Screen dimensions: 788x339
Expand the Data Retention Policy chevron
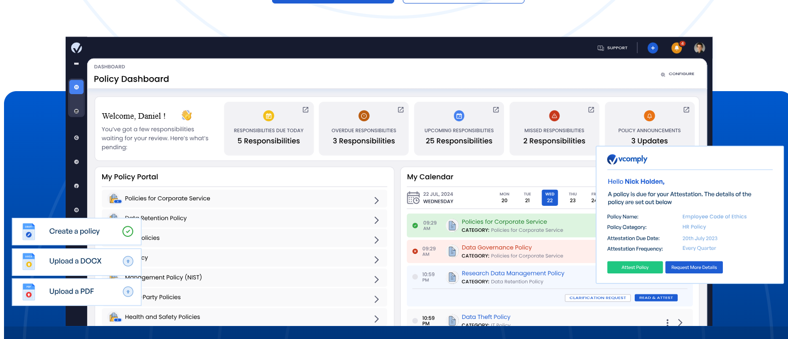[376, 220]
